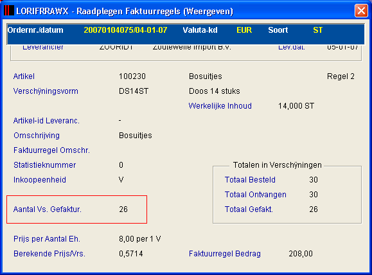
Task: Click the Totaal Besteld label
Action: point(250,180)
